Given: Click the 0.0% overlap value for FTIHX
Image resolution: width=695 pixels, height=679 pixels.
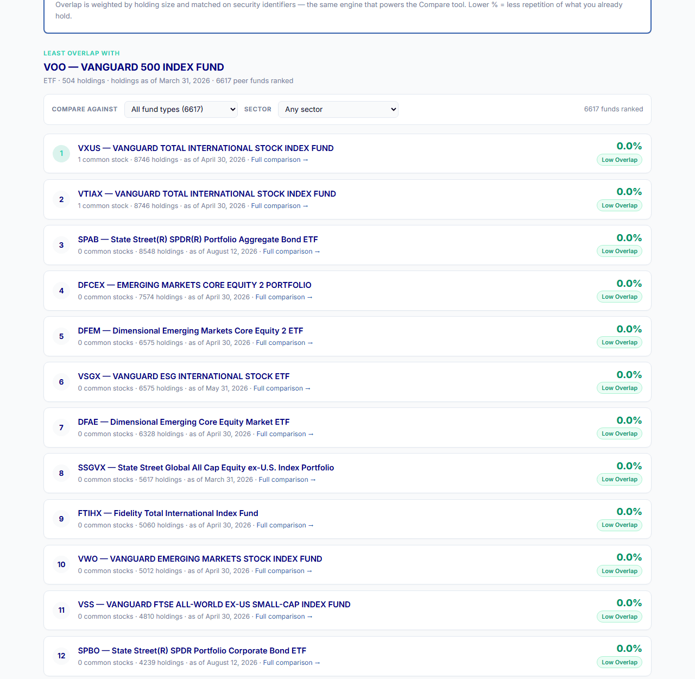Looking at the screenshot, I should (x=629, y=512).
